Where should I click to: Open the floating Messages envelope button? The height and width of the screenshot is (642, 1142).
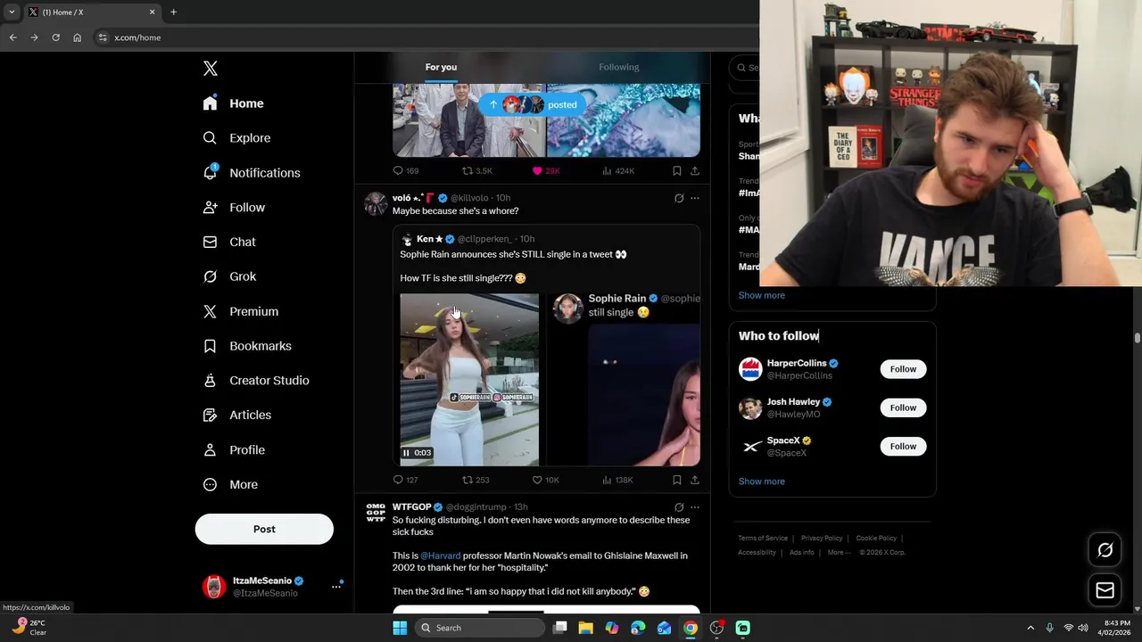coord(1105,590)
